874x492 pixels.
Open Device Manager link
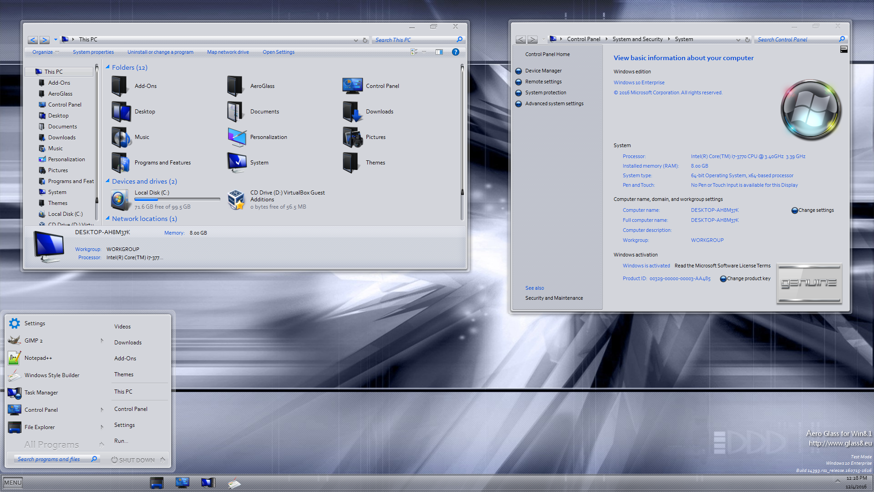543,71
